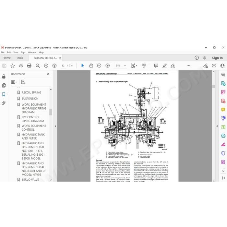This screenshot has height=227, width=227.
Task: Open Comment tool in right sidebar
Action: 223,110
